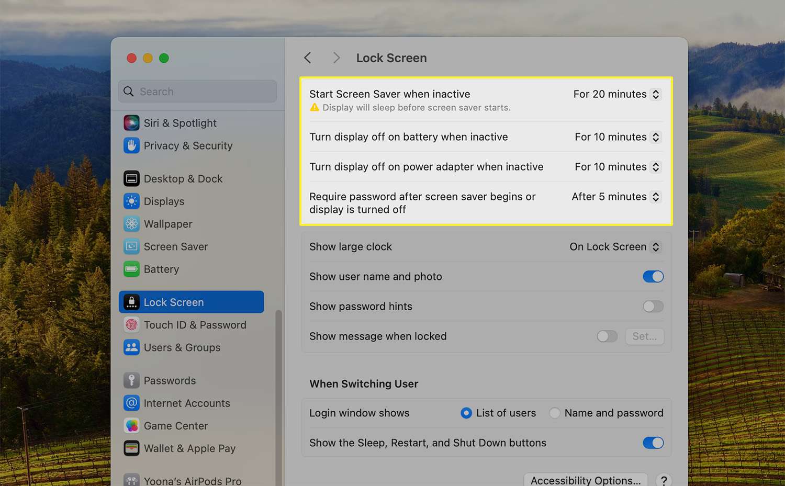
Task: Open Start Screen Saver duration dropdown
Action: (617, 94)
